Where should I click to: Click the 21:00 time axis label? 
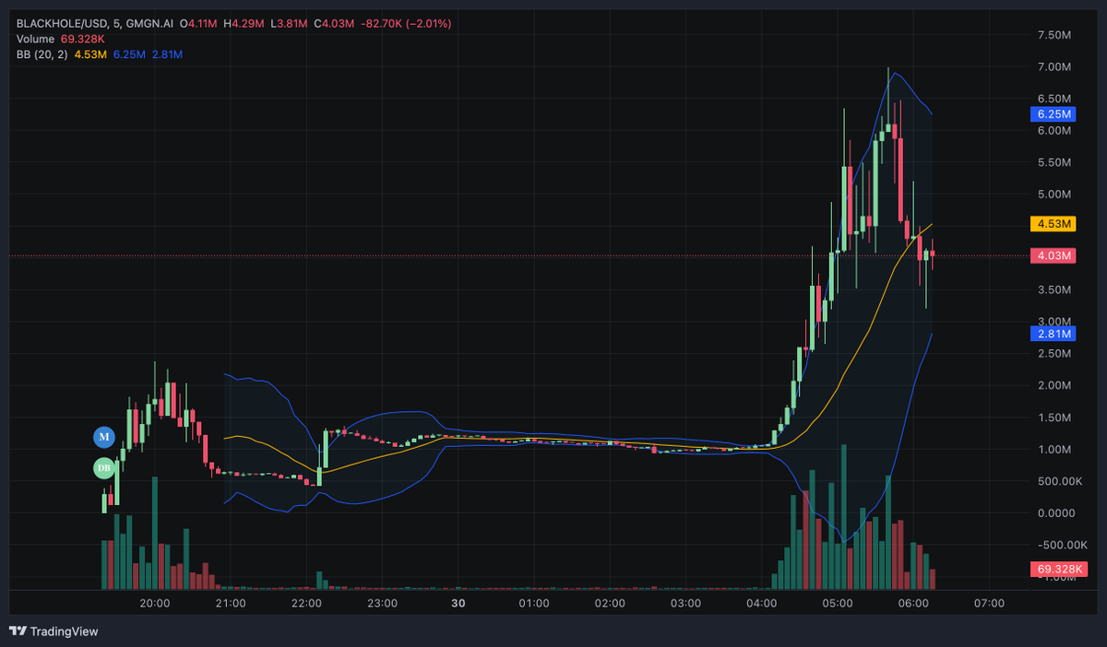point(230,604)
